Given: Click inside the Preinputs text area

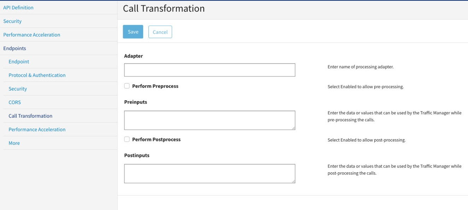Looking at the screenshot, I should point(209,120).
